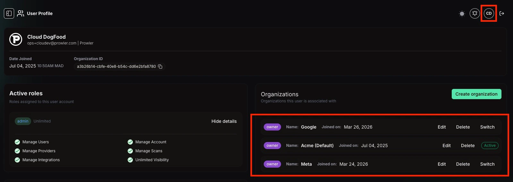The width and height of the screenshot is (513, 182).
Task: Select the Organization ID value text
Action: tap(116, 67)
